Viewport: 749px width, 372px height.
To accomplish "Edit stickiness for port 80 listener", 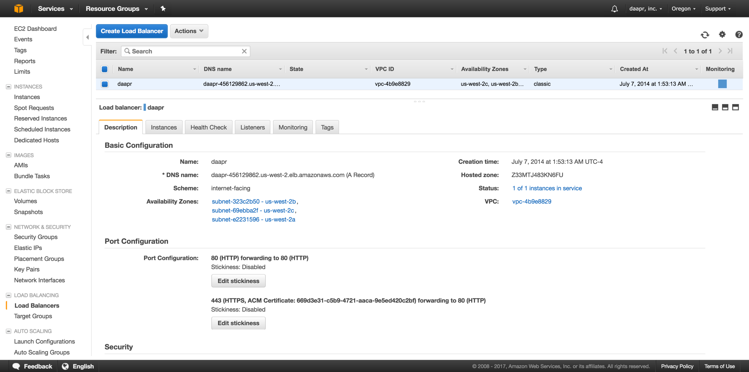I will pos(238,281).
